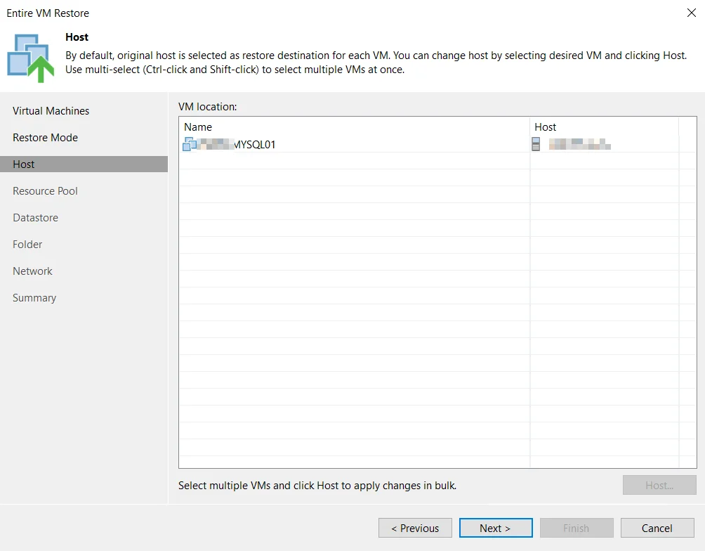This screenshot has height=551, width=705.
Task: View the Summary step
Action: 34,297
